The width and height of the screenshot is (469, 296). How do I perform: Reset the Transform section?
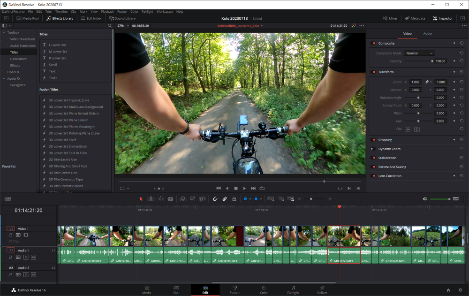(x=461, y=72)
